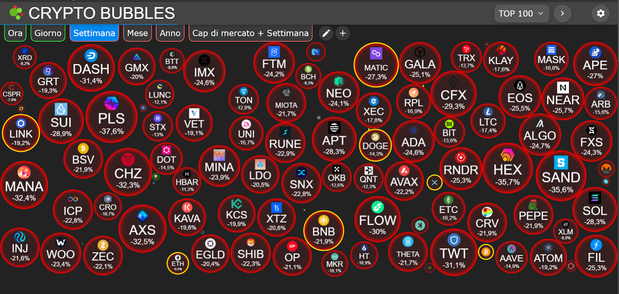Select the TWT bubble

[454, 252]
